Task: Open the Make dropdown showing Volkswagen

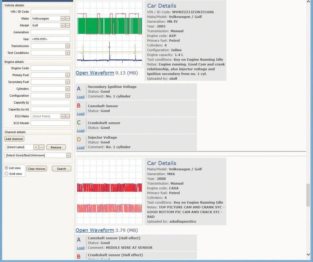Action: pos(63,19)
